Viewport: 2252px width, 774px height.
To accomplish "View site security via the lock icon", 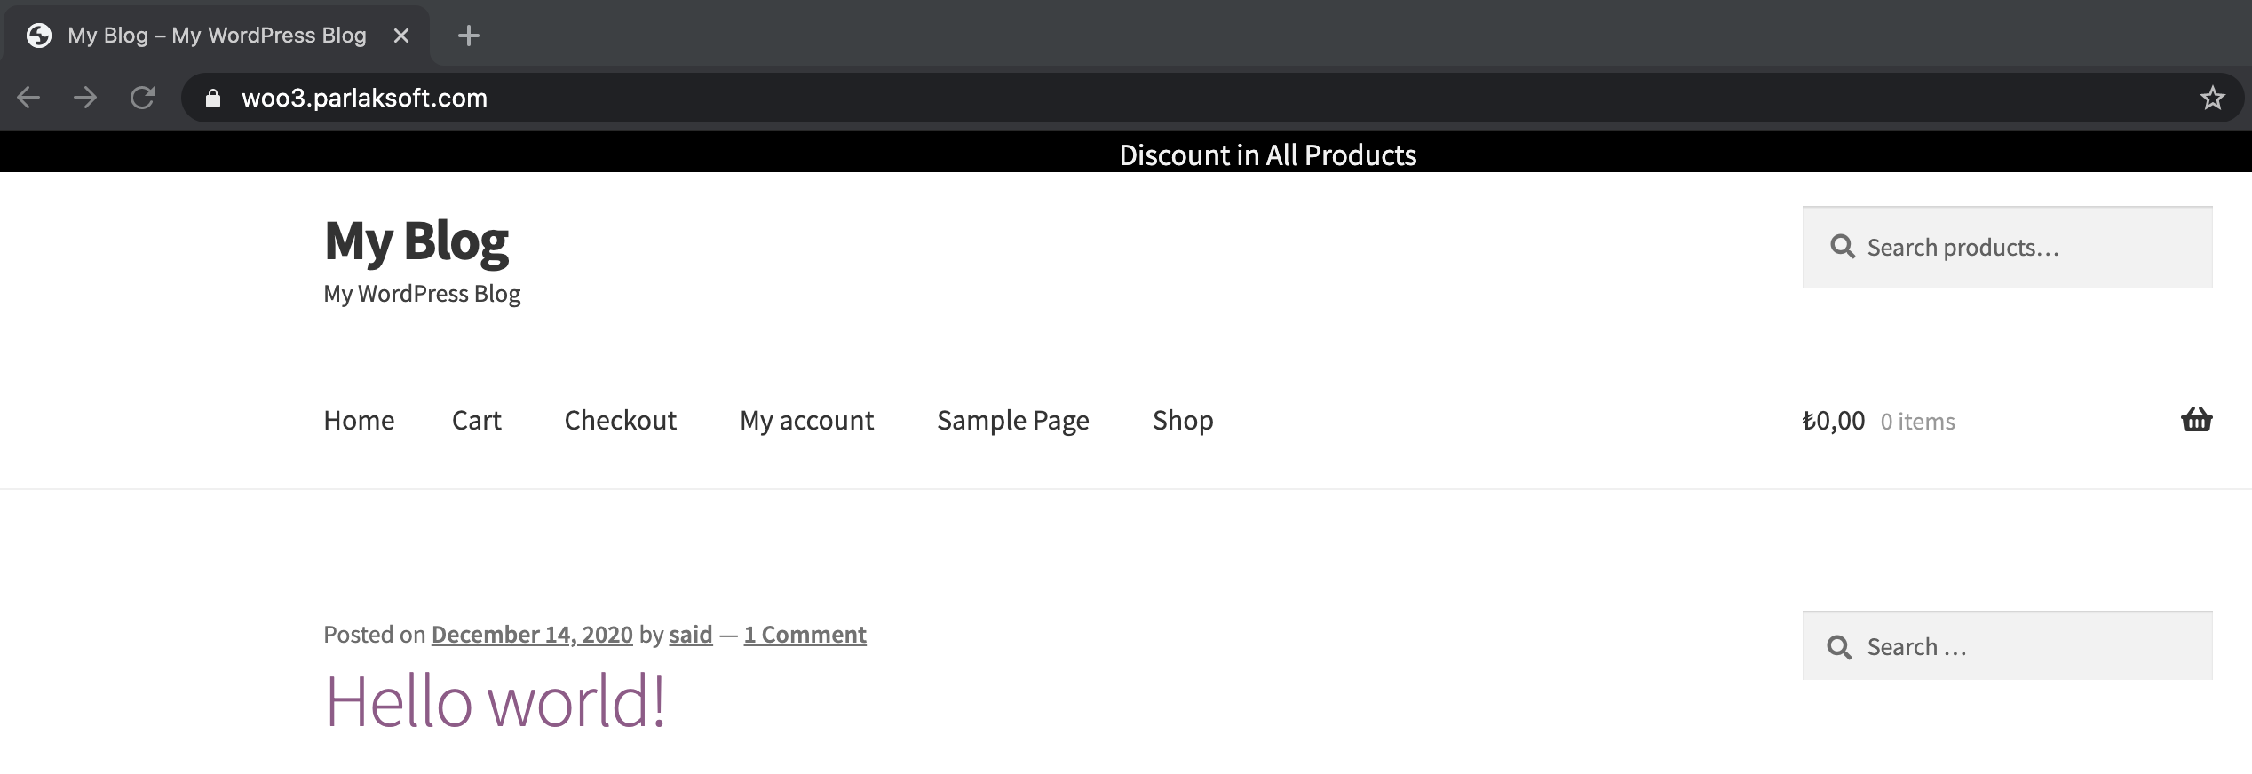I will [x=212, y=98].
